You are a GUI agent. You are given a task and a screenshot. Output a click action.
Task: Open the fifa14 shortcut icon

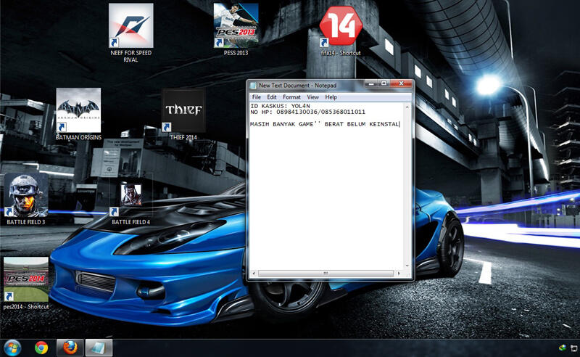pos(341,25)
